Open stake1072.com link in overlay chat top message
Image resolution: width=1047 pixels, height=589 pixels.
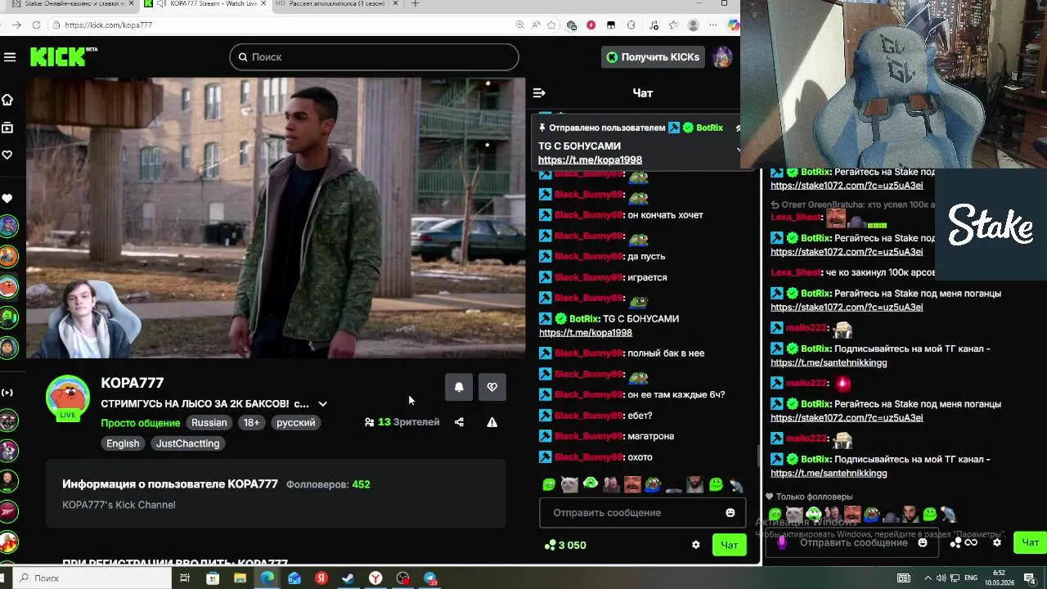tap(847, 186)
